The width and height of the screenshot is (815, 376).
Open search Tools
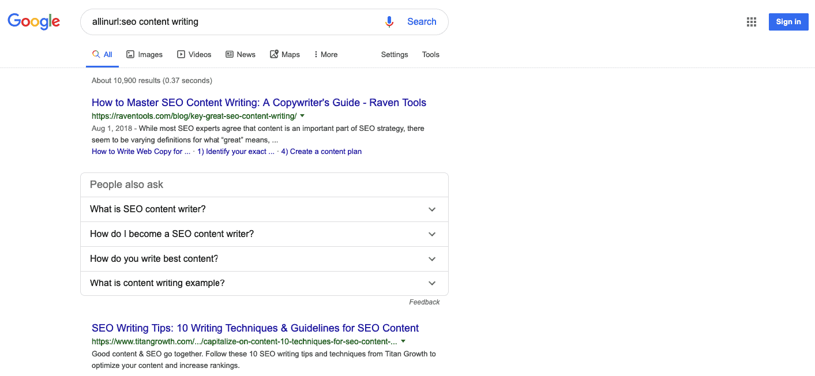pos(430,54)
